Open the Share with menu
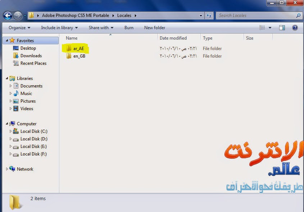 coord(101,28)
